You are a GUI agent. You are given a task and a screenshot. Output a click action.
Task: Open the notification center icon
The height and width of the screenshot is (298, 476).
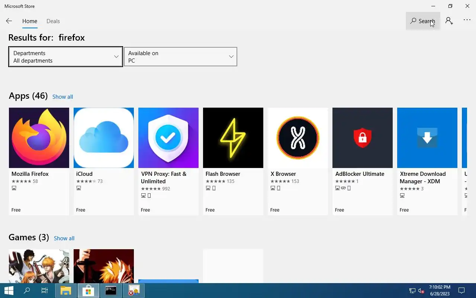click(461, 291)
